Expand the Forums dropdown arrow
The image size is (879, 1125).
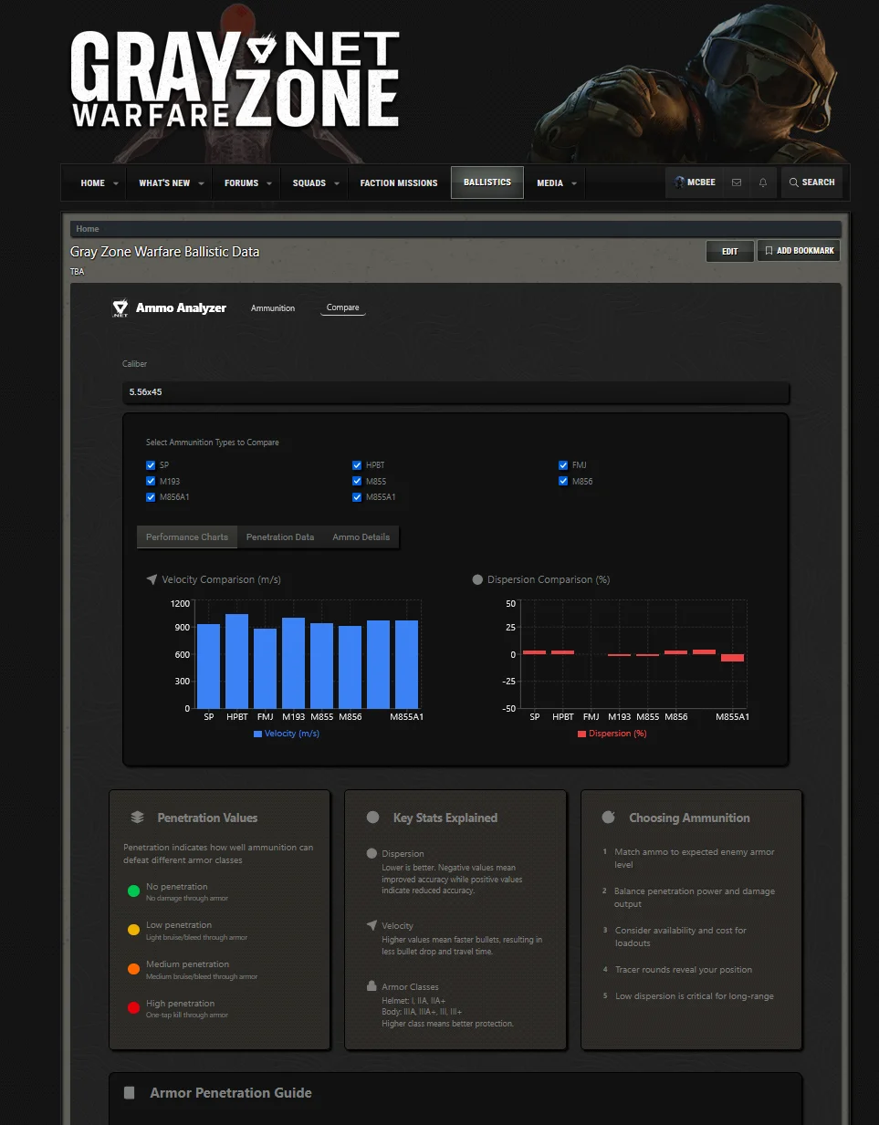(269, 183)
